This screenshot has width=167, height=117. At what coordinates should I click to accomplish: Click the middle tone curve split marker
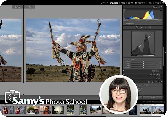click(x=143, y=56)
